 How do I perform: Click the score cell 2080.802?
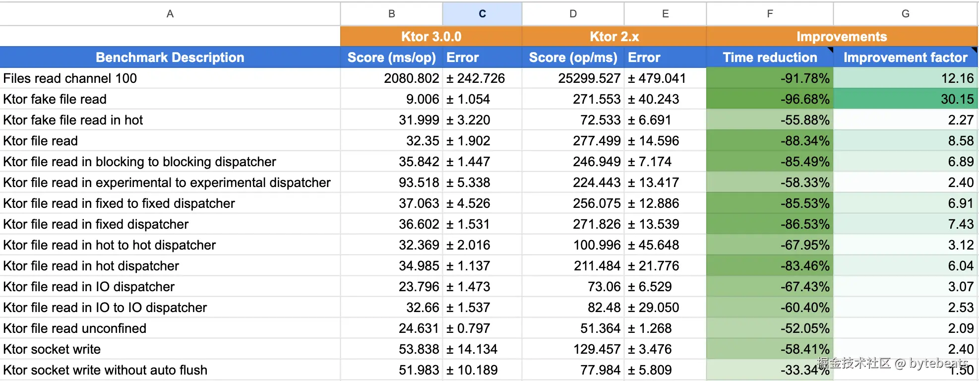click(x=391, y=78)
